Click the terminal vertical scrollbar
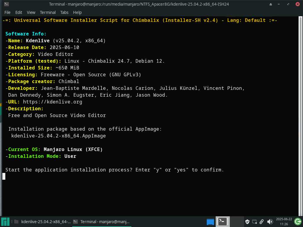The image size is (303, 227). coord(300,116)
